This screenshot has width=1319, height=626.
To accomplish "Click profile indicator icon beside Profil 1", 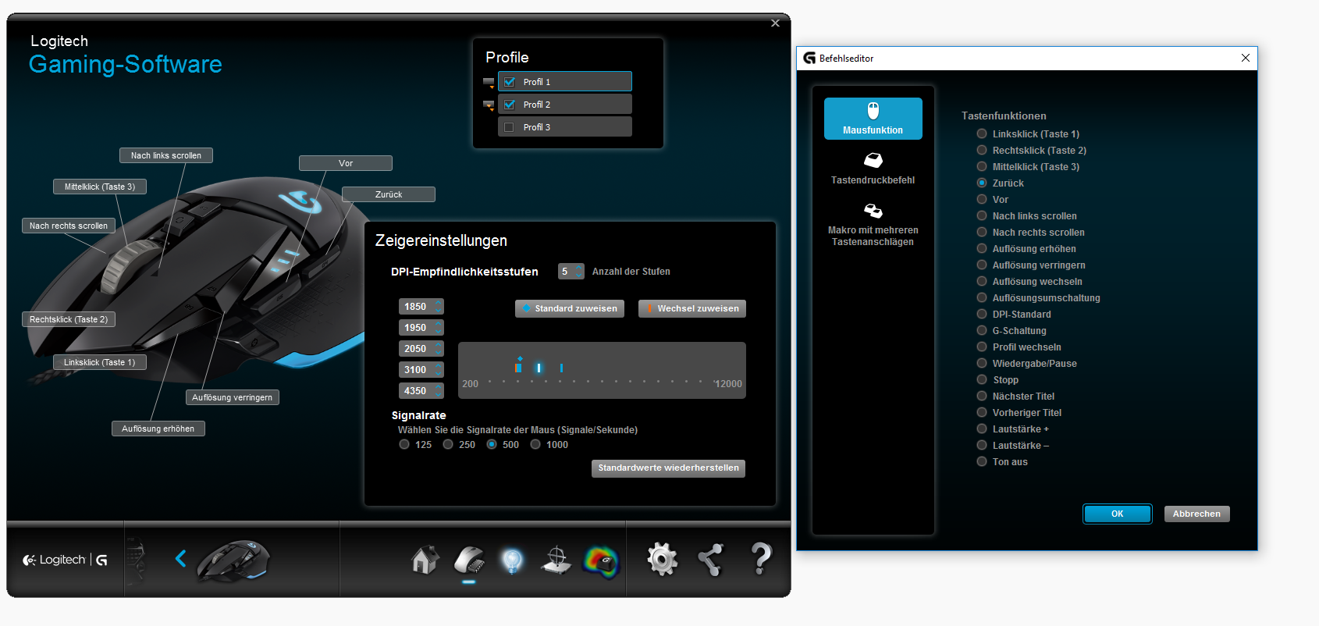I will tap(489, 82).
